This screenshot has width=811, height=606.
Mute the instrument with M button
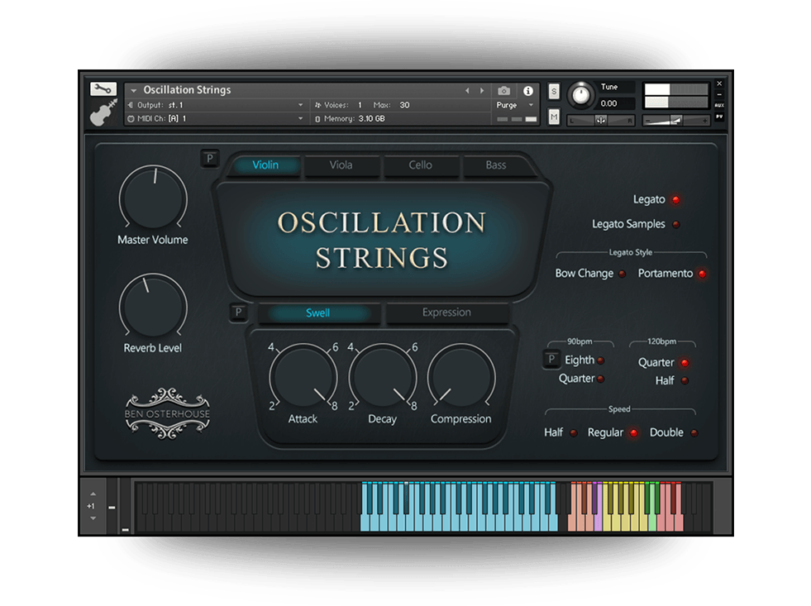point(554,117)
